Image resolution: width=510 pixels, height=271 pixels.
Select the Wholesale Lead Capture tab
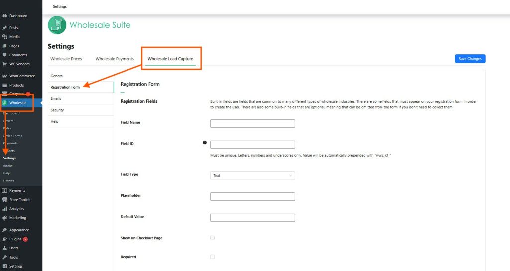pyautogui.click(x=170, y=59)
